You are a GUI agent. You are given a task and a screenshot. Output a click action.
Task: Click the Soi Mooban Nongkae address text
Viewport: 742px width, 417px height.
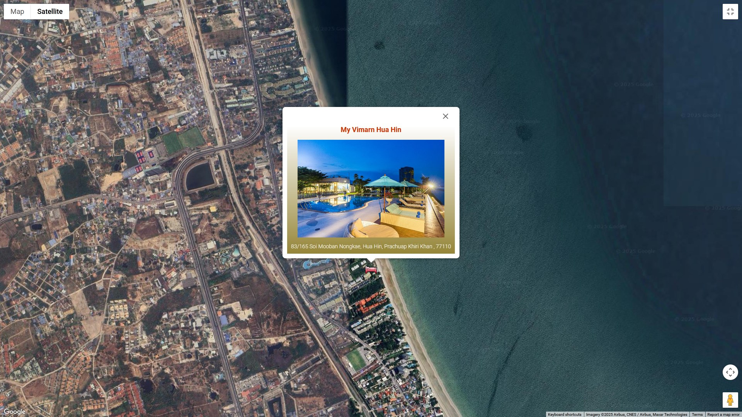point(371,246)
